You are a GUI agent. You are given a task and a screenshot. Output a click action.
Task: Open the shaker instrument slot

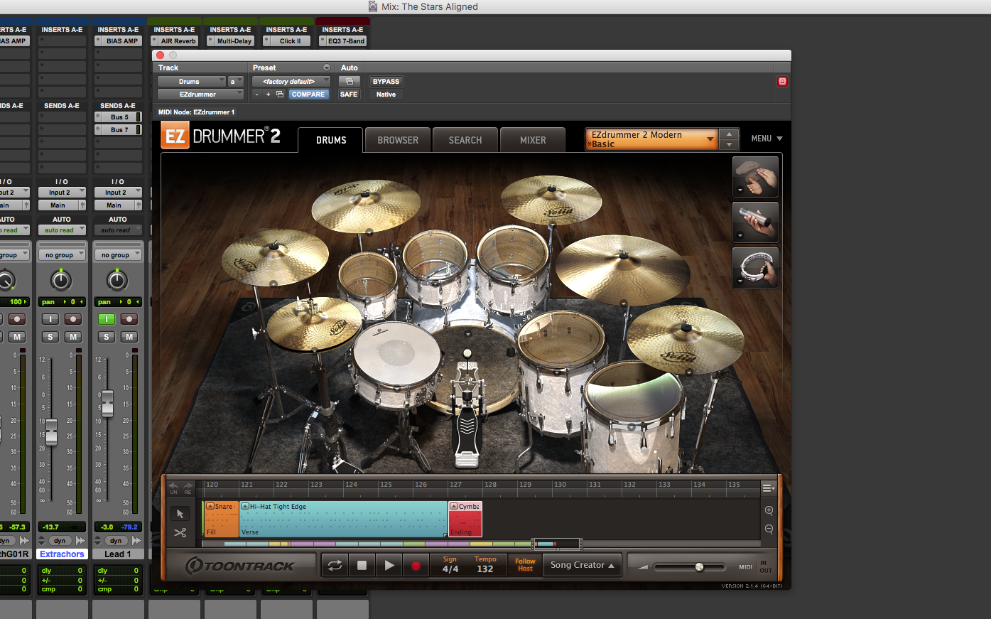pyautogui.click(x=755, y=222)
